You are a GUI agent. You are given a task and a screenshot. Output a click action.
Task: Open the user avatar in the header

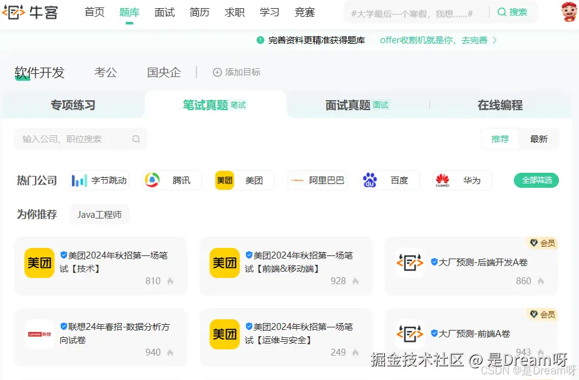click(569, 12)
